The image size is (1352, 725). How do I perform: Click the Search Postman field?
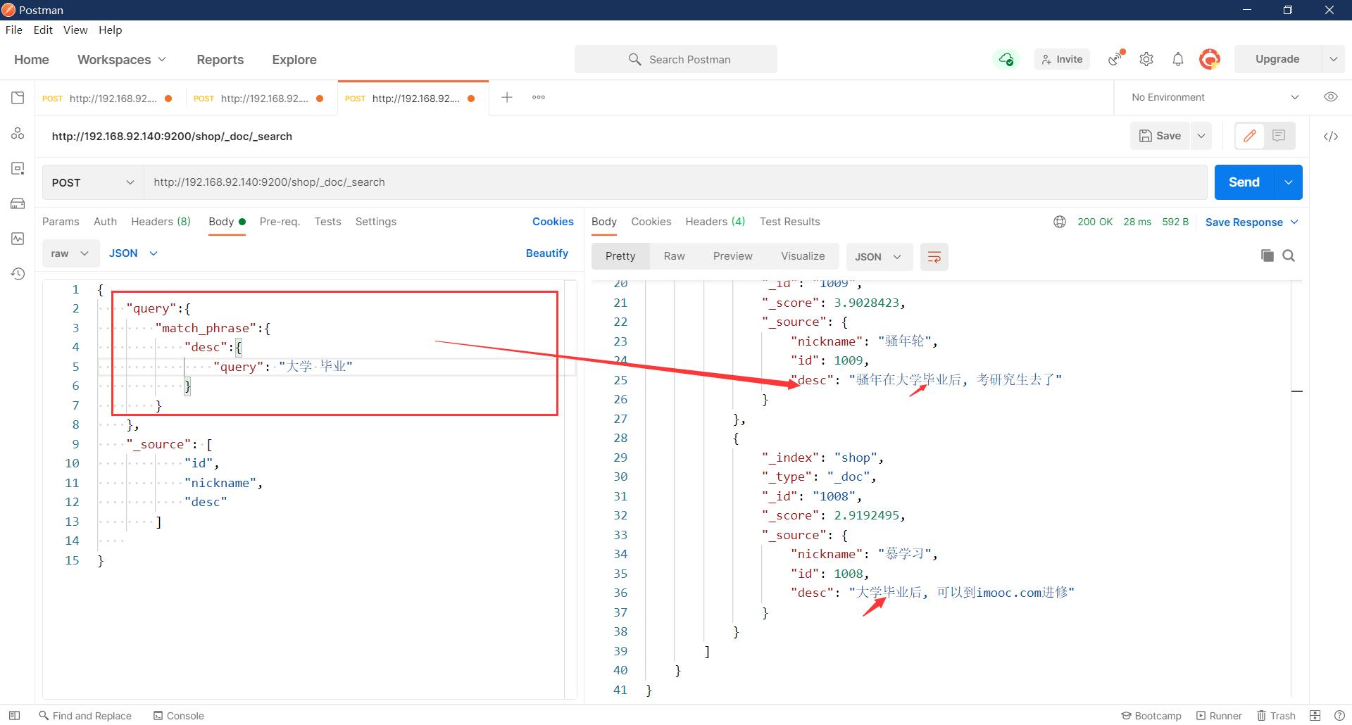(x=676, y=59)
